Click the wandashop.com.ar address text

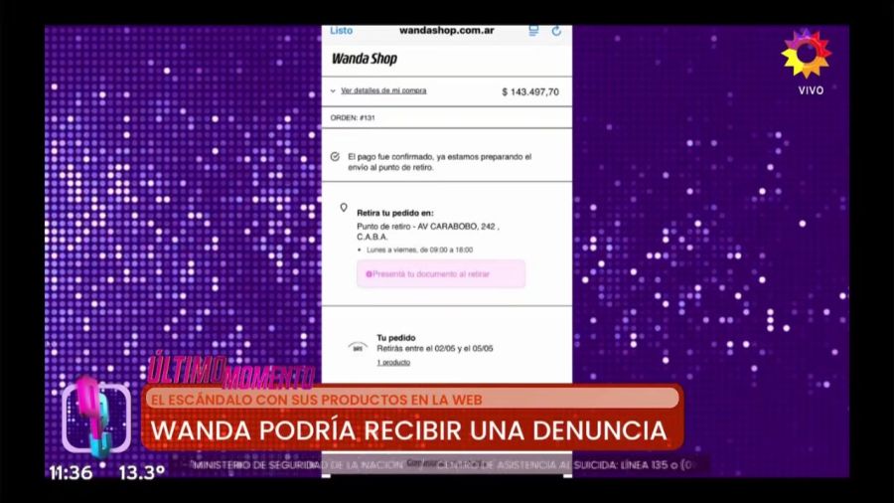pyautogui.click(x=446, y=30)
